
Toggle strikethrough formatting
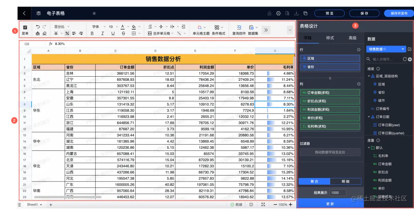tap(123, 33)
